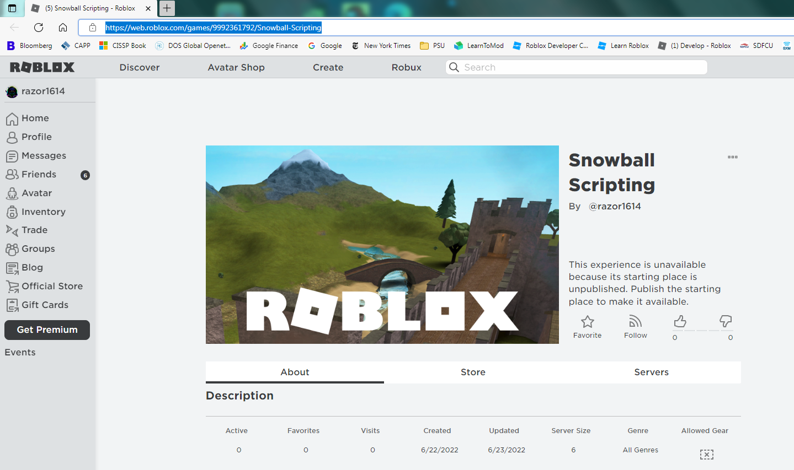Screen dimensions: 794x470
Task: Click the Follow feed icon
Action: pyautogui.click(x=636, y=321)
